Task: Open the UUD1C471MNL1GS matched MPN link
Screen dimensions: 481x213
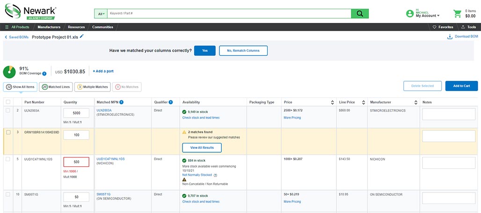Action: tap(110, 159)
